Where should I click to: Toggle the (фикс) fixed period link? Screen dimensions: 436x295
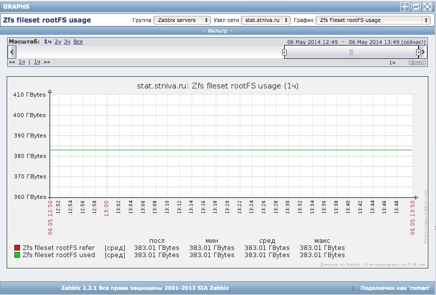click(x=417, y=62)
